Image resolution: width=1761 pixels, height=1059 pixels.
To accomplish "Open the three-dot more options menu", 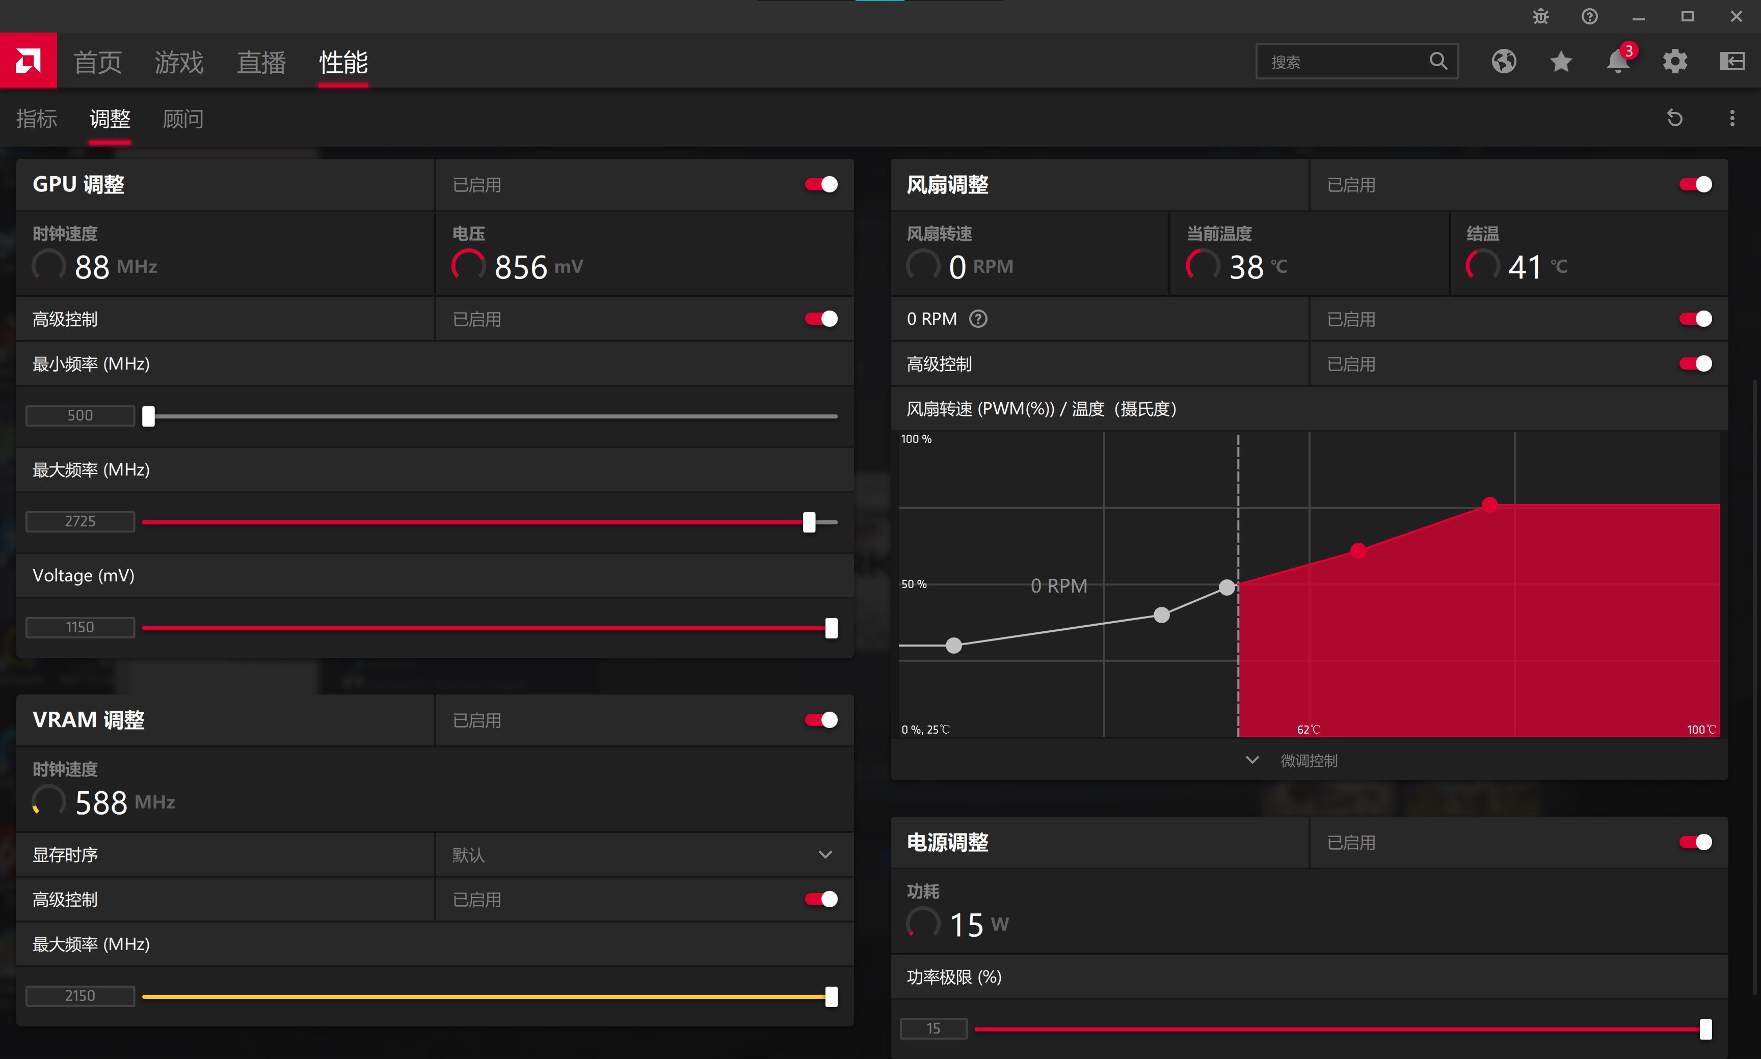I will [1732, 118].
